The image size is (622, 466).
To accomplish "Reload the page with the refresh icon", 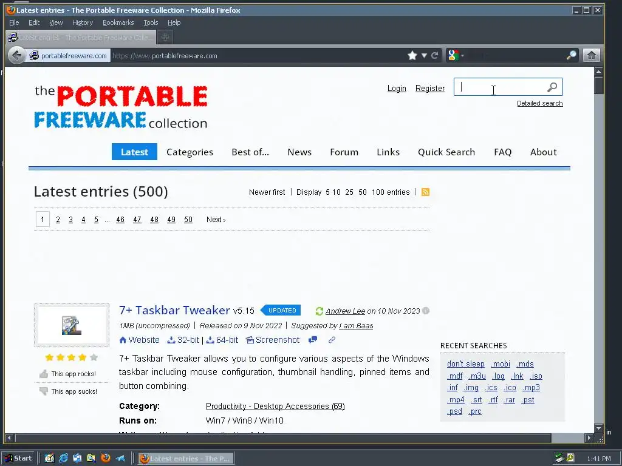I will [x=435, y=55].
